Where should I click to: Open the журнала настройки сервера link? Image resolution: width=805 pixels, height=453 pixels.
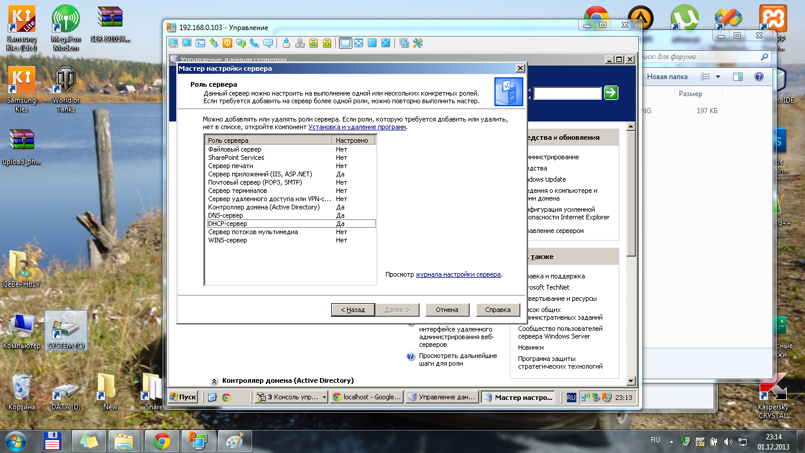458,275
